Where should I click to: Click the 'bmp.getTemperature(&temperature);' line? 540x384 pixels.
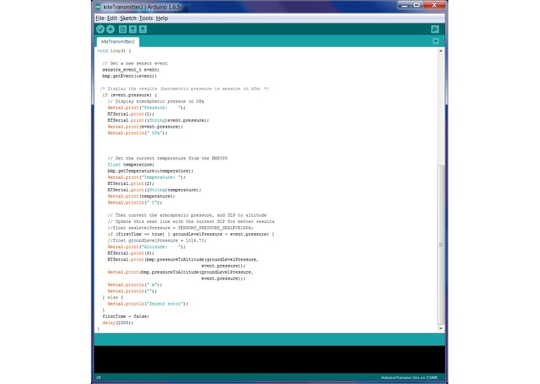[151, 171]
